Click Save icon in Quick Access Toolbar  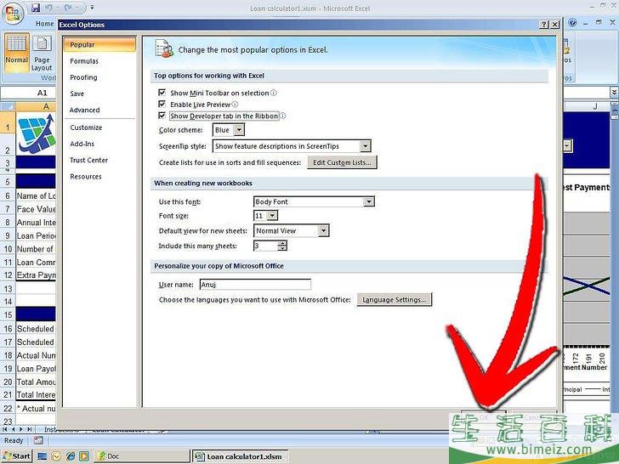(x=36, y=7)
